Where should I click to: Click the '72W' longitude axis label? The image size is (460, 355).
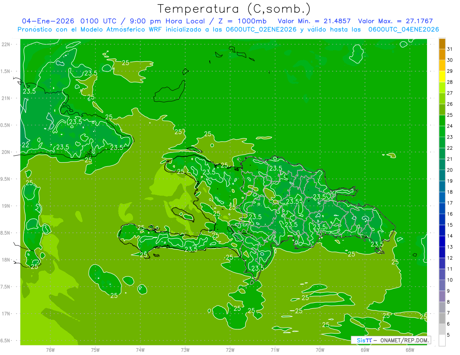[230, 350]
